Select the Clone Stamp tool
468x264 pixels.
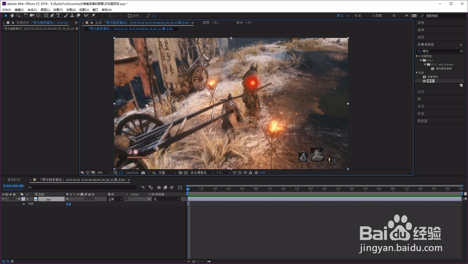coord(72,15)
